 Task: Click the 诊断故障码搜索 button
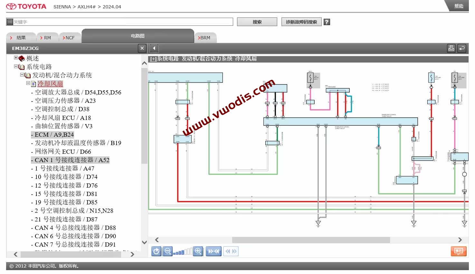301,22
